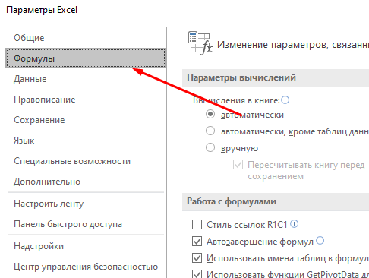This screenshot has width=369, height=278.
Task: Uncheck Использовать имена таблиц в формулах
Action: click(197, 258)
